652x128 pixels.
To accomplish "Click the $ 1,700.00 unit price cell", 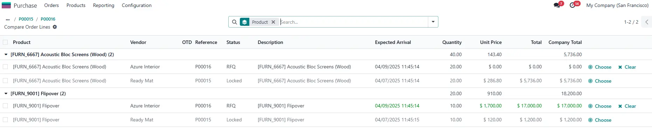I will point(491,106).
